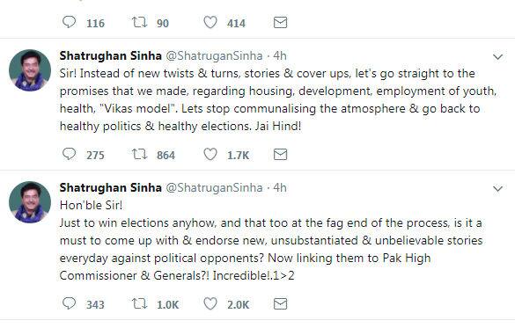The width and height of the screenshot is (515, 328).
Task: Message the 'Hon'ble Sir!' tweet via envelope icon
Action: pos(280,303)
